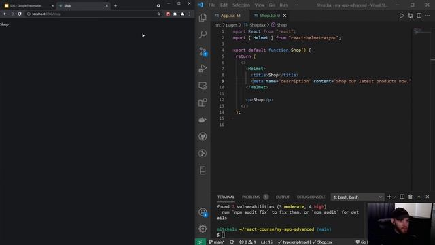Reload the browser page
Screen dimensions: 435x245
[x=20, y=14]
